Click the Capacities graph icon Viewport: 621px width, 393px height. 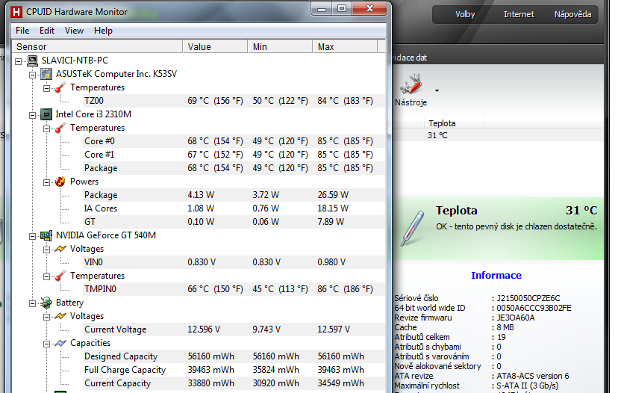pyautogui.click(x=60, y=343)
